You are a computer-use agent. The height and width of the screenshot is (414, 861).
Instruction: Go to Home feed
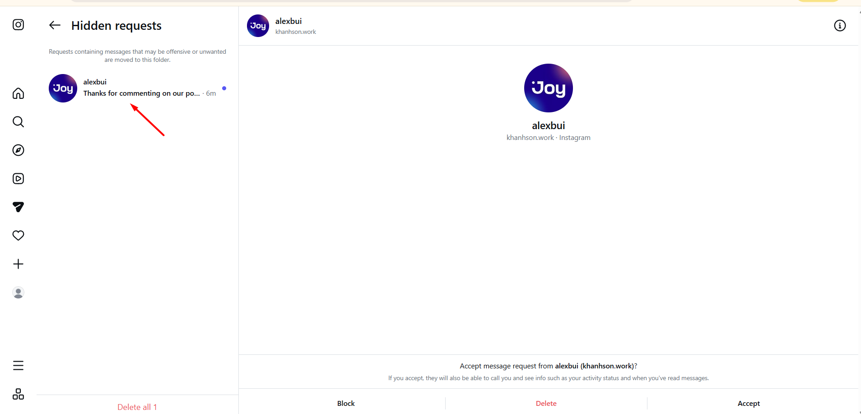(x=18, y=93)
